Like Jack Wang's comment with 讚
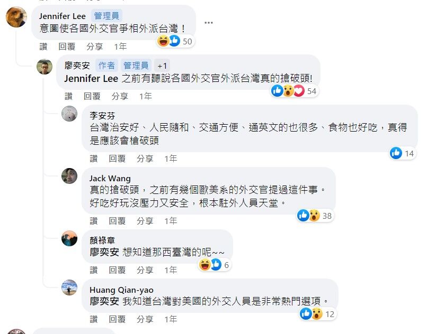Image resolution: width=436 pixels, height=334 pixels. point(94,221)
